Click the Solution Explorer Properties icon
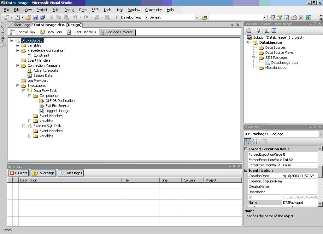Image resolution: width=323 pixels, height=234 pixels. [249, 31]
